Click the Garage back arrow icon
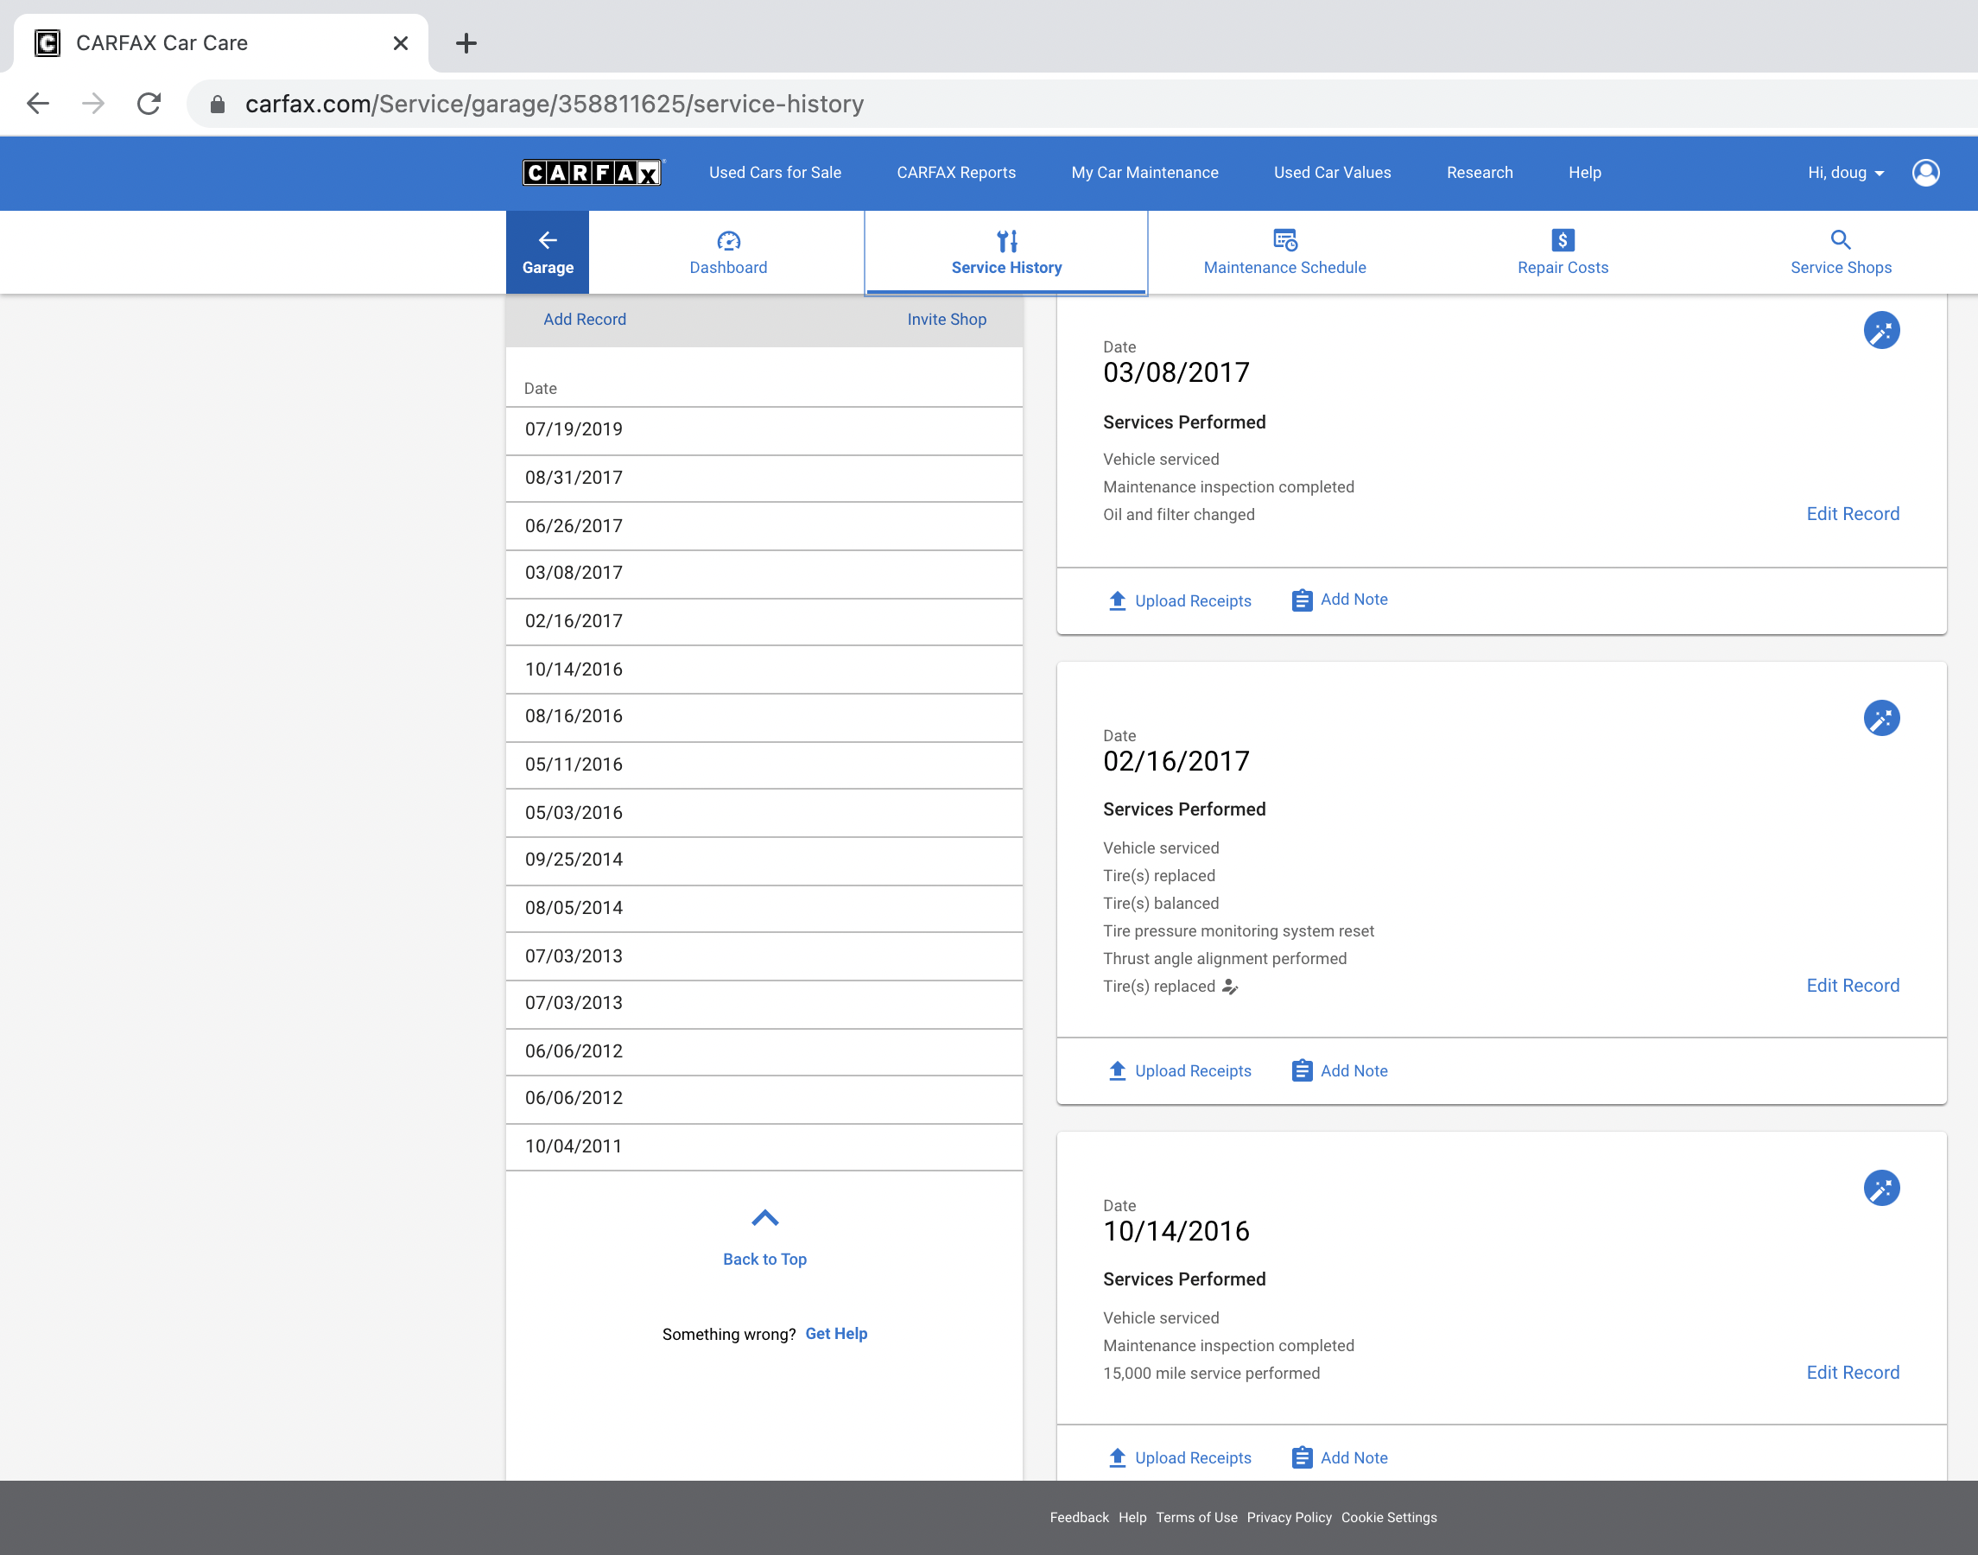 pos(547,240)
